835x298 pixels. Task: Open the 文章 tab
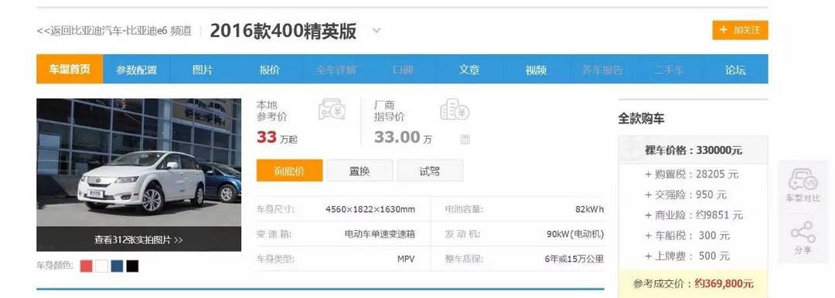tap(469, 69)
